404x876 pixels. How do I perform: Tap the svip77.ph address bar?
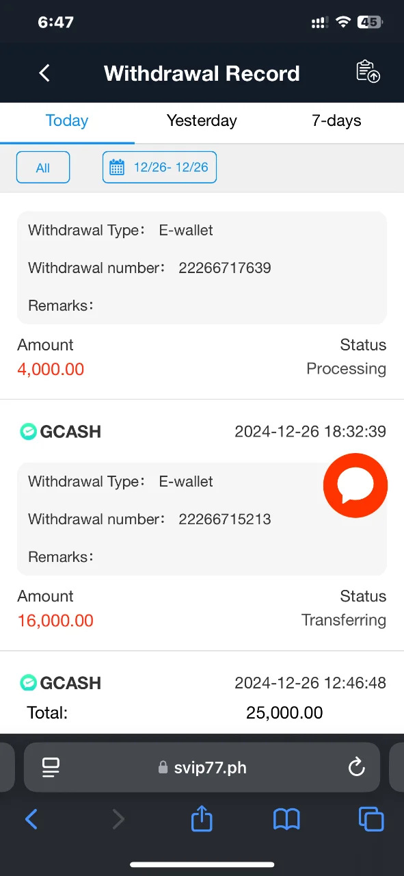coord(202,767)
